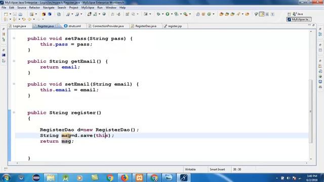Open the Source menu

[x=21, y=8]
